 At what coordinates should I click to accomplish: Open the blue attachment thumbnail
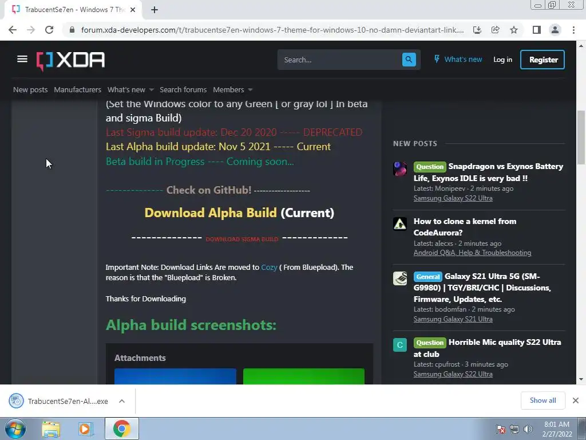coord(175,376)
